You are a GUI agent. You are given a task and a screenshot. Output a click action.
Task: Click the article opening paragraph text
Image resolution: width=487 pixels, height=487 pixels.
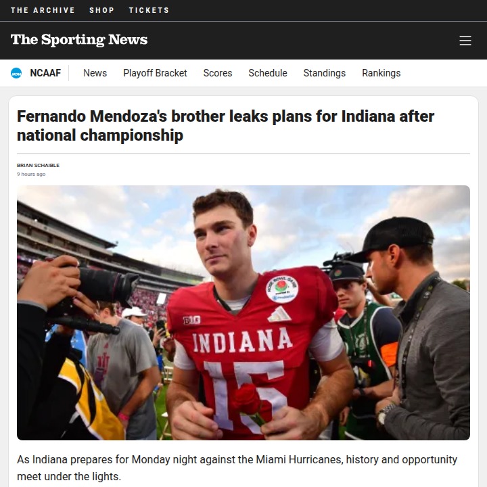pos(237,468)
